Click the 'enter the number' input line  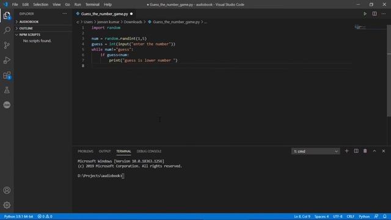tap(133, 44)
